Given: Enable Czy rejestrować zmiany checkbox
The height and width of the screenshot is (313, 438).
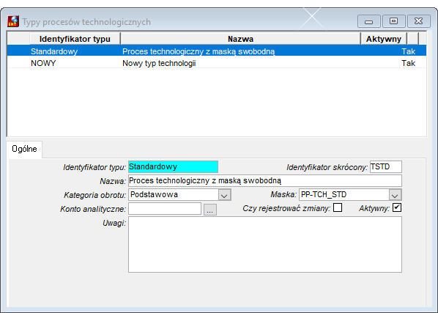Looking at the screenshot, I should pos(338,207).
